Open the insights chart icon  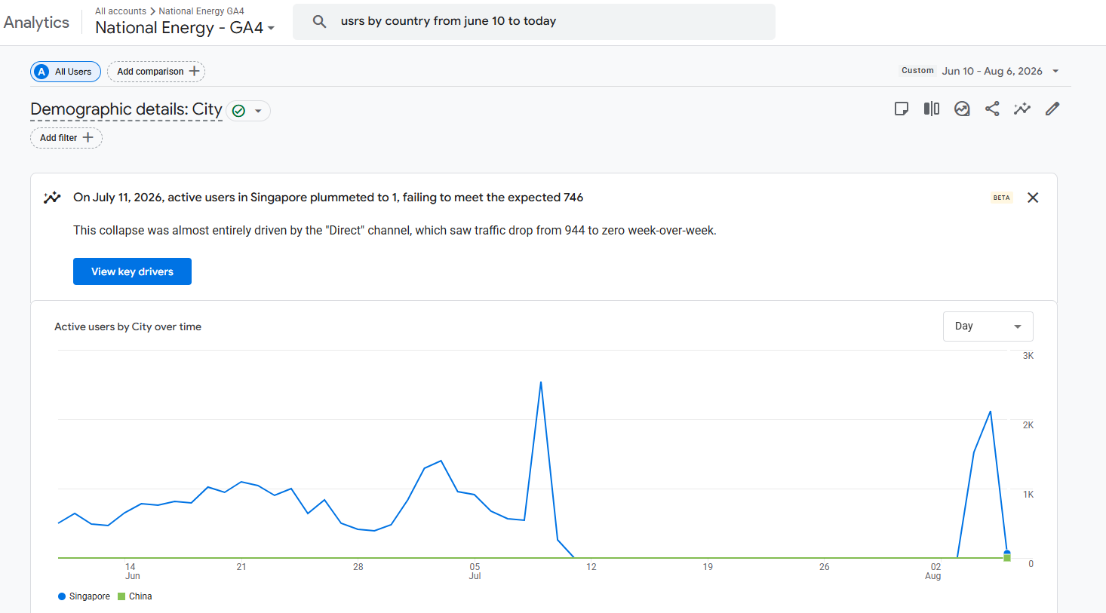click(x=962, y=109)
